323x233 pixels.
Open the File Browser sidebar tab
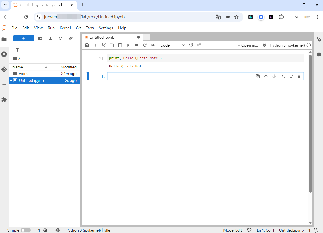coord(4,39)
